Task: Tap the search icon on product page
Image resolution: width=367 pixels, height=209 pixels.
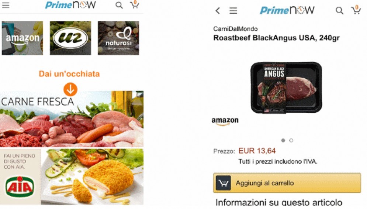Action: point(339,11)
